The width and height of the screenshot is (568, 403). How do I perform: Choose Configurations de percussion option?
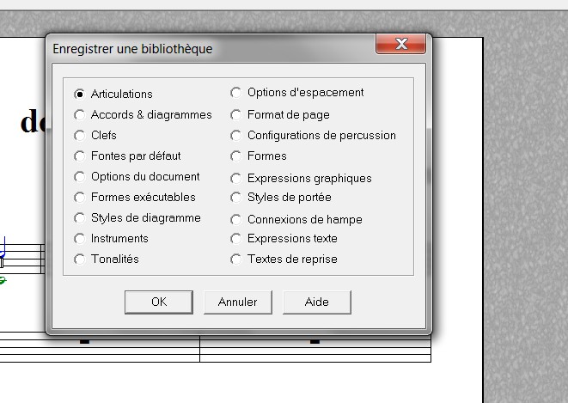point(236,135)
